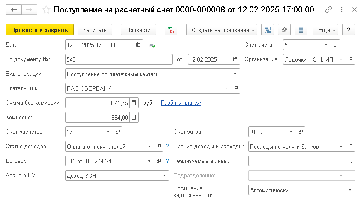Viewport: 361px width, 200px height.
Task: Open the Создать на основании menu
Action: [221, 30]
